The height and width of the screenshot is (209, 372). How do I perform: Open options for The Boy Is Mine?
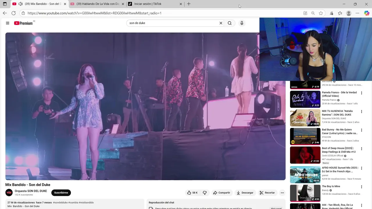362,187
